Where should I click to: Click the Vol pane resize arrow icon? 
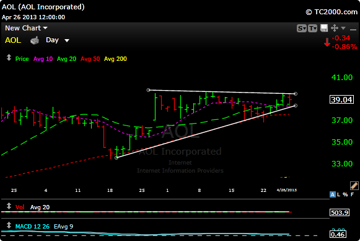pos(9,206)
